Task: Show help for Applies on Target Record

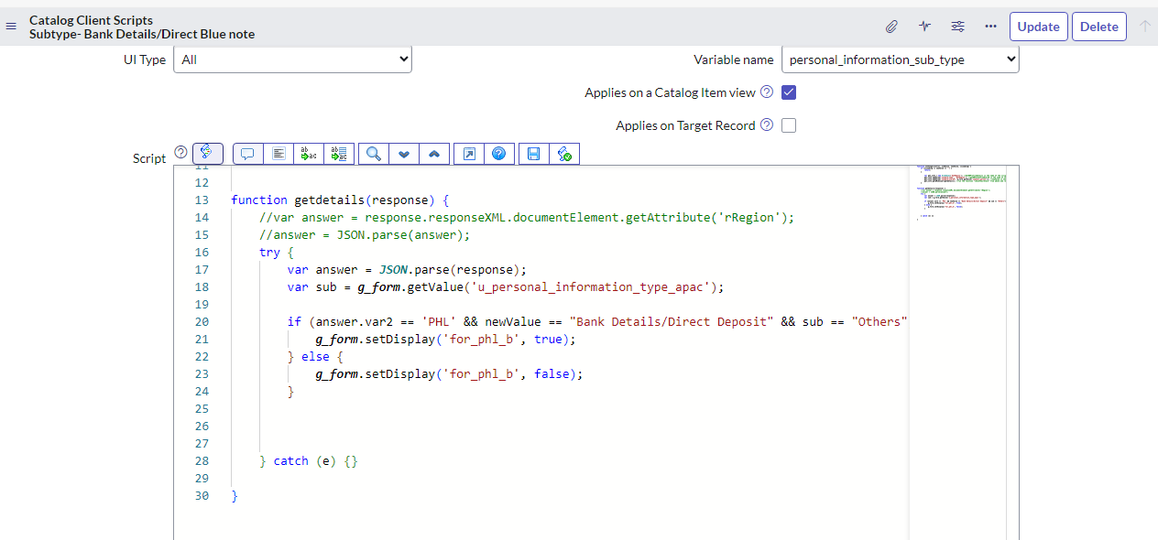Action: pyautogui.click(x=767, y=125)
